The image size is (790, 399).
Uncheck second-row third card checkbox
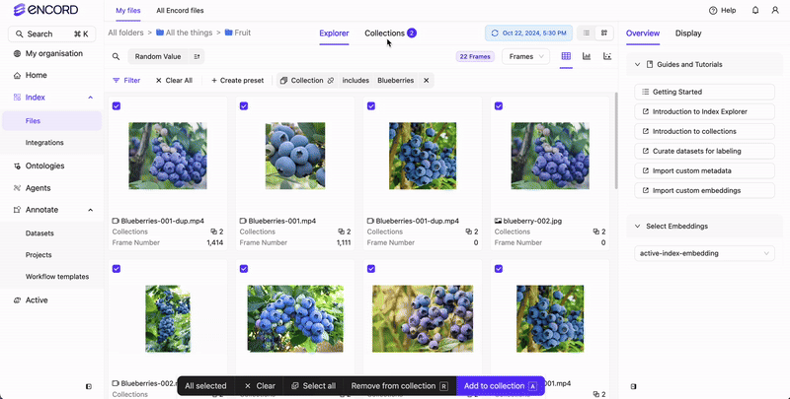tap(371, 269)
